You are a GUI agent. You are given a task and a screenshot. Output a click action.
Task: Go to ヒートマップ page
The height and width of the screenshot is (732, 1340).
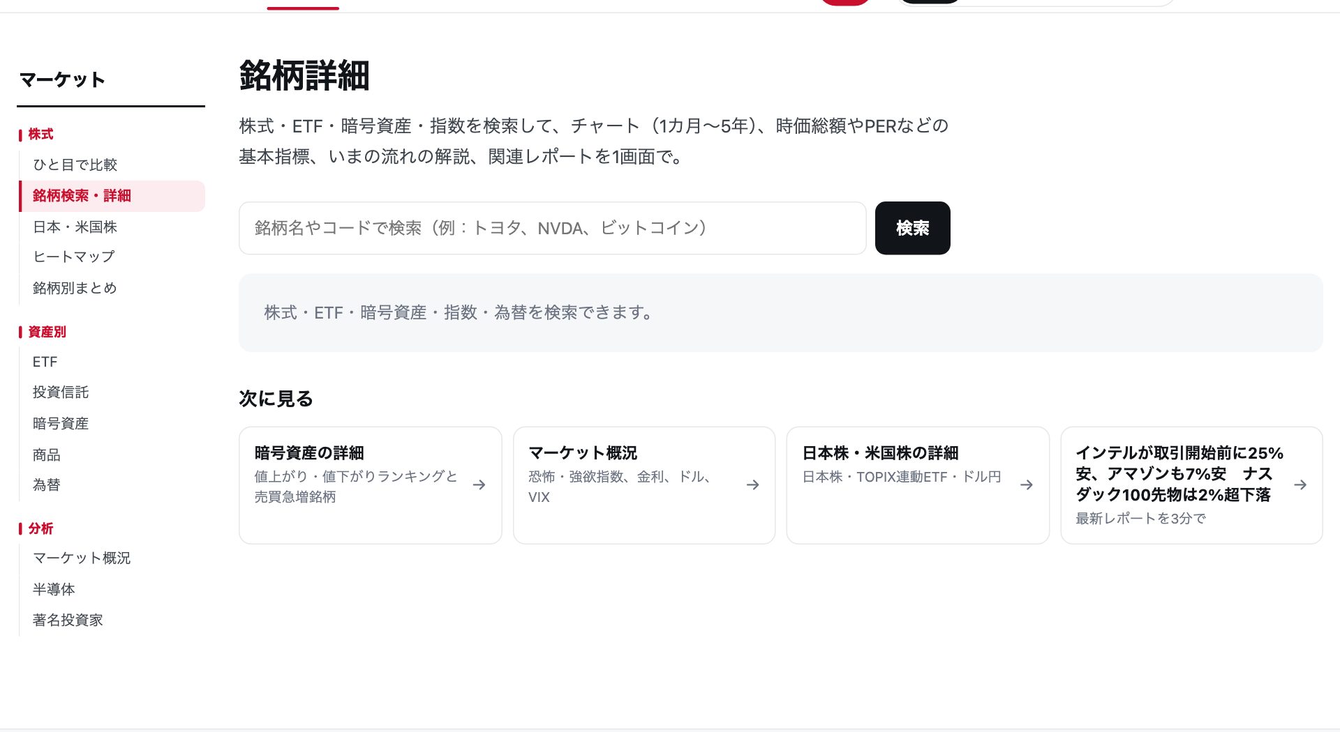tap(73, 257)
